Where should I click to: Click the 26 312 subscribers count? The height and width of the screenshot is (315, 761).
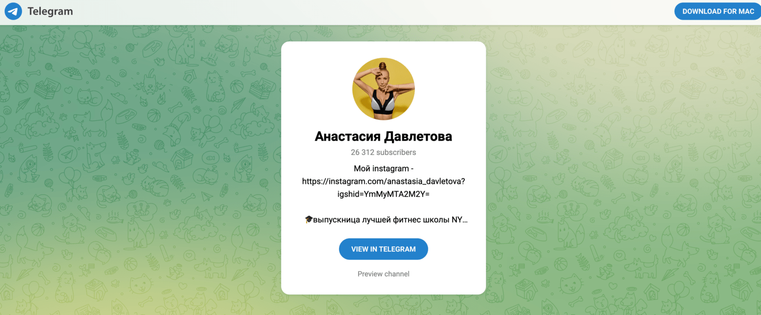point(383,153)
